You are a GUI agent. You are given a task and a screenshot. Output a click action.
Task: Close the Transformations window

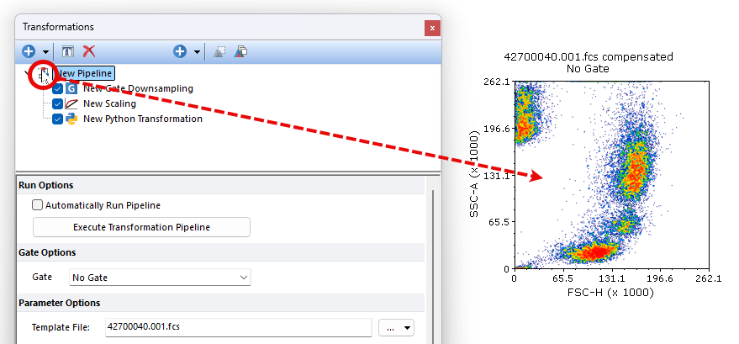tap(432, 28)
